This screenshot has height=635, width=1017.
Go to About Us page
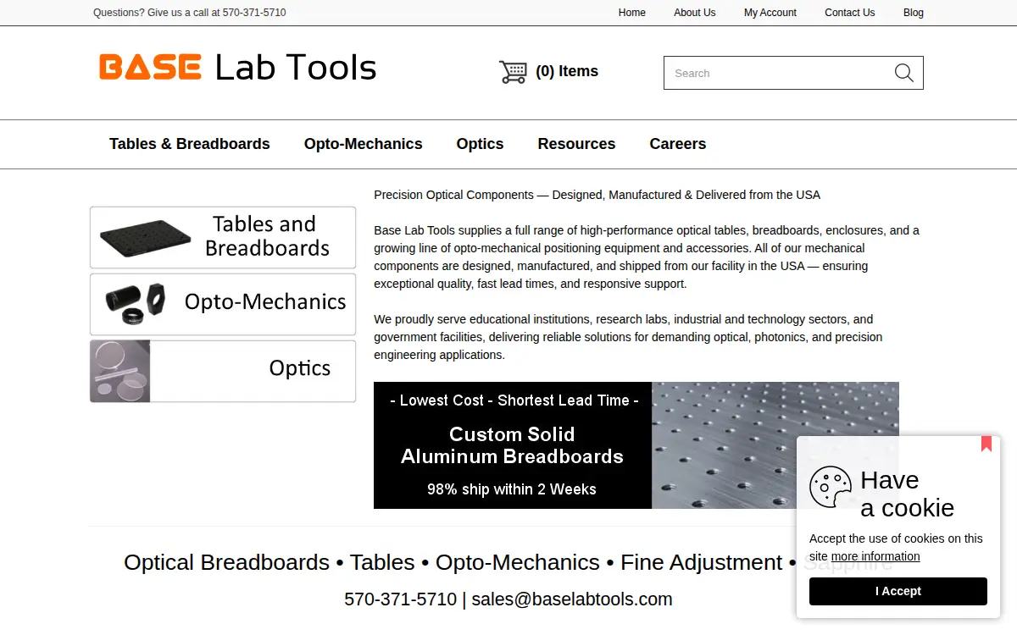click(x=695, y=13)
